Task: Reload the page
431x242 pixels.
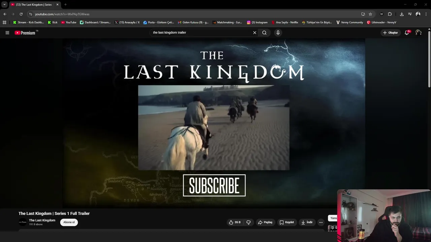Action: (21, 14)
